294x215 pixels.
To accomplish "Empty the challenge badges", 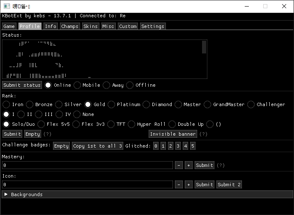I will click(61, 146).
